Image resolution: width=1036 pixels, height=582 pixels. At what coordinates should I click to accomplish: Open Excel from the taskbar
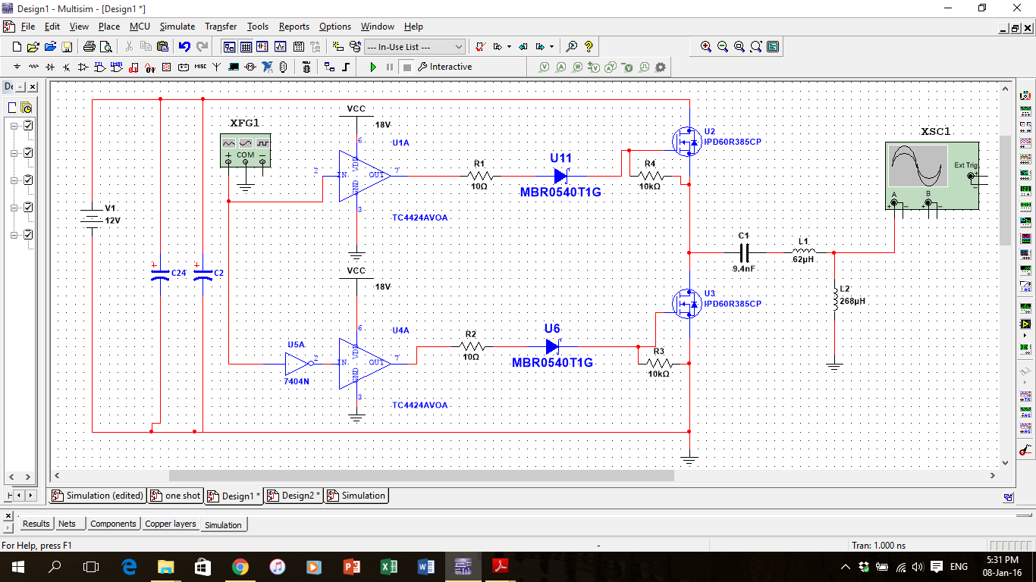(x=388, y=566)
